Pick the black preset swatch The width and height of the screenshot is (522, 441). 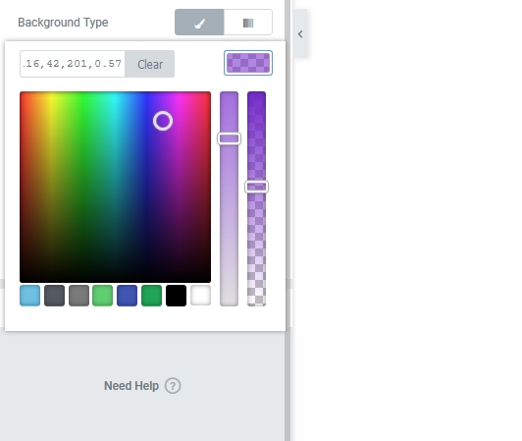tap(176, 296)
